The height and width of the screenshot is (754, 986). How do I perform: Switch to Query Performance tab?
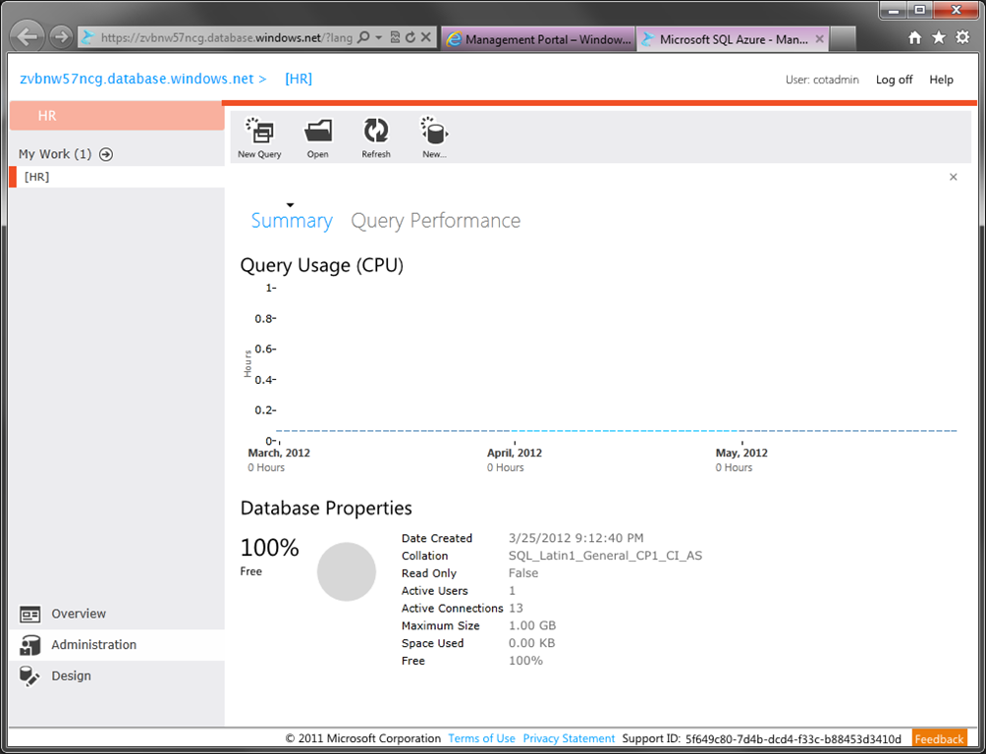point(435,221)
